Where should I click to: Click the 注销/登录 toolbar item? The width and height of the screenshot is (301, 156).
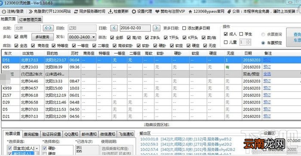[x=13, y=12]
